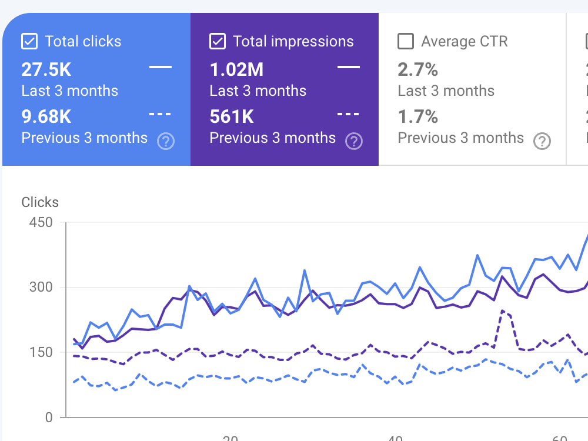Click the Clicks axis title

tap(40, 202)
